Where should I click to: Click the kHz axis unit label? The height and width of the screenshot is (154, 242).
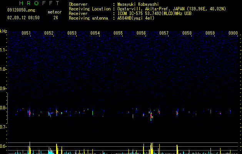coord(3,31)
